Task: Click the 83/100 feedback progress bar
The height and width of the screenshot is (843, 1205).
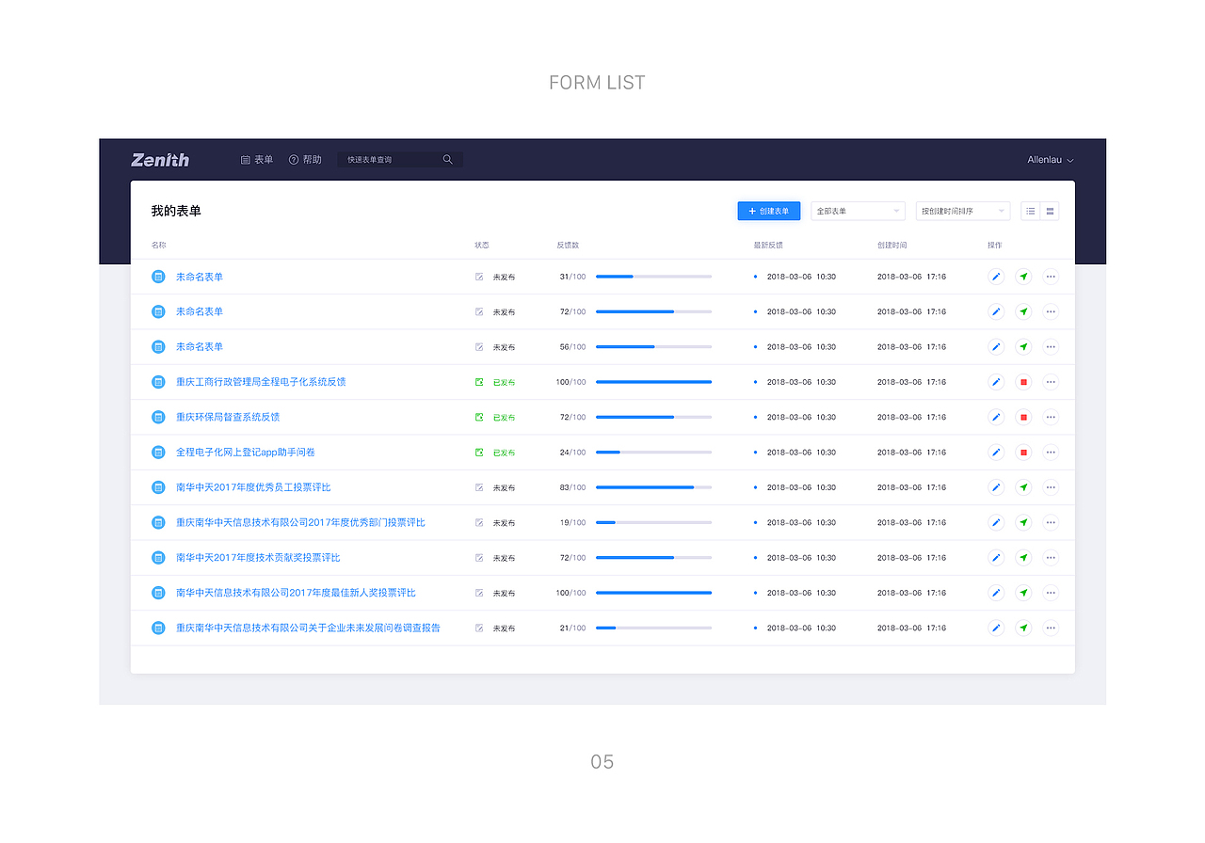Action: [x=653, y=487]
